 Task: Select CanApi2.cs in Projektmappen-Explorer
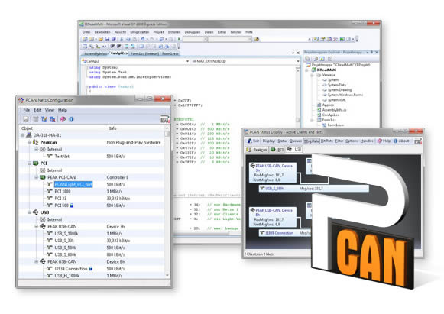(x=330, y=115)
